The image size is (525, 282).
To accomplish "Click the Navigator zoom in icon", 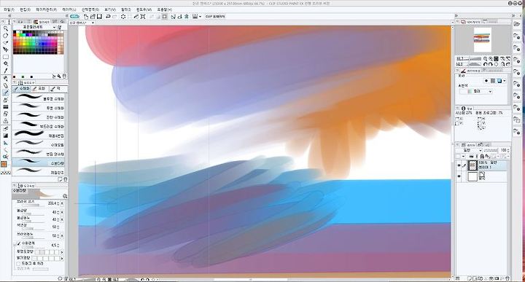I will [x=491, y=59].
